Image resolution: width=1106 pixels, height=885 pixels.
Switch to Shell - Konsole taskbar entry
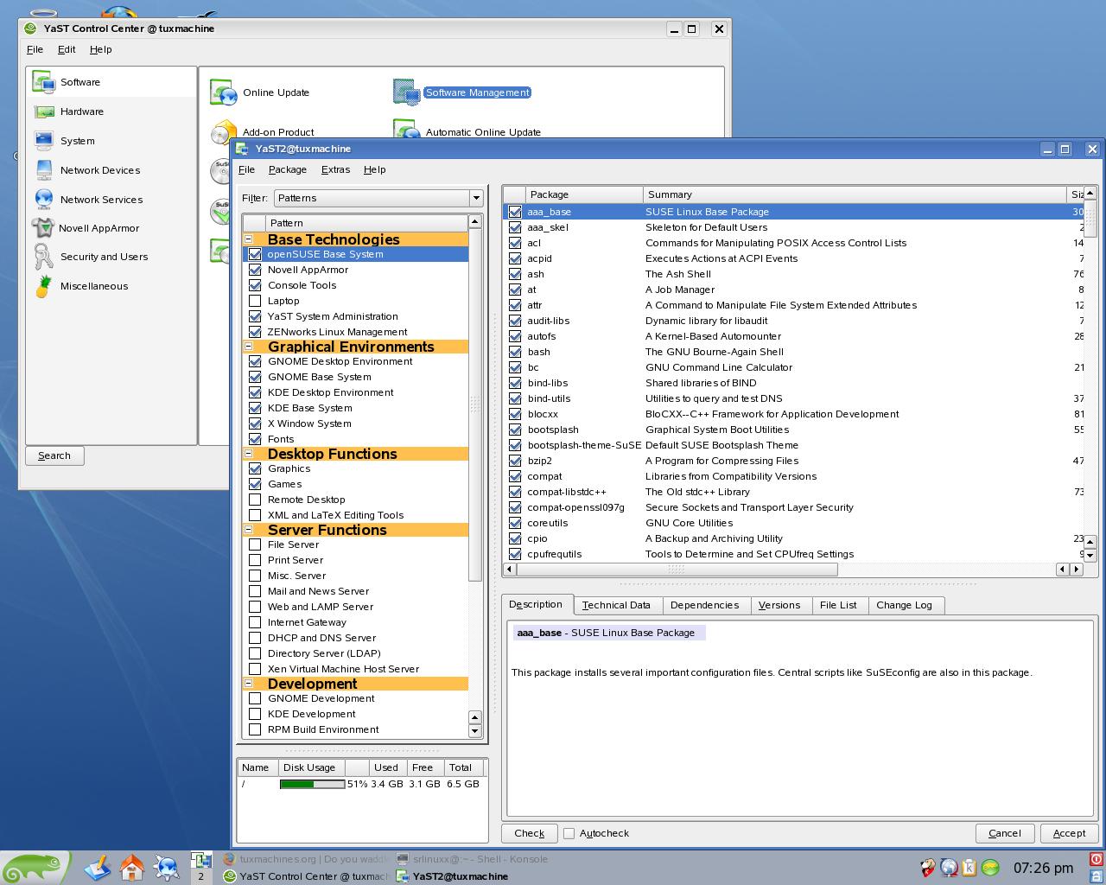472,859
